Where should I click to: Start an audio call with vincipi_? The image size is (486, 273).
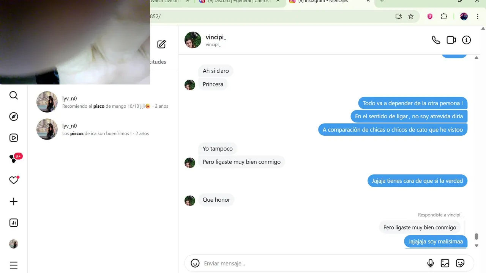click(x=436, y=40)
